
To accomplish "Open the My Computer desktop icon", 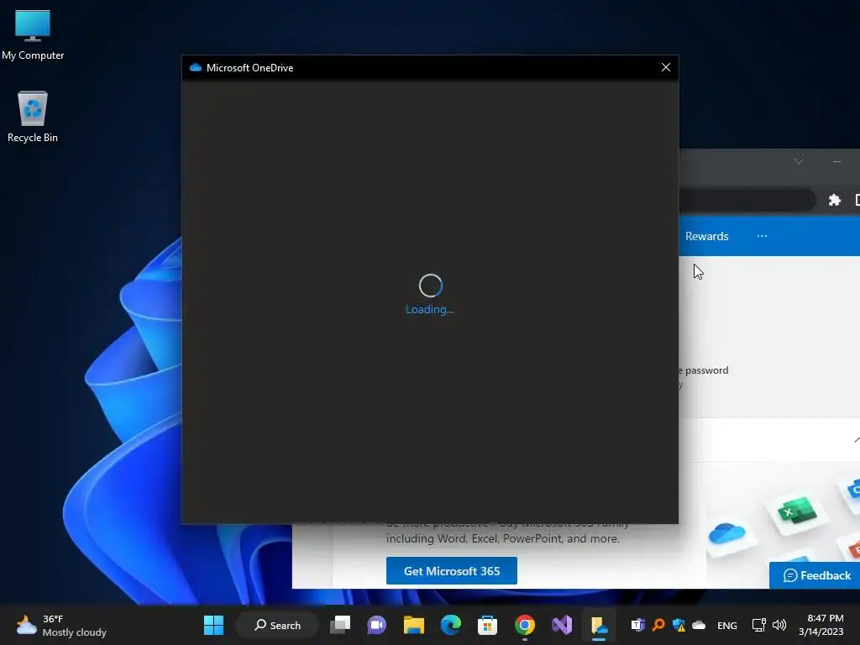I will click(x=33, y=35).
